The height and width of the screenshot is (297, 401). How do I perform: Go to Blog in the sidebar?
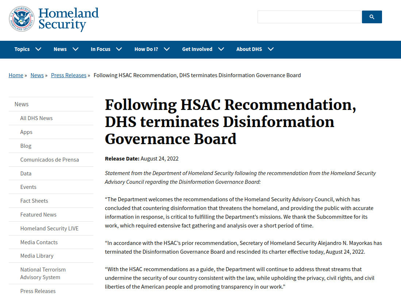51,146
